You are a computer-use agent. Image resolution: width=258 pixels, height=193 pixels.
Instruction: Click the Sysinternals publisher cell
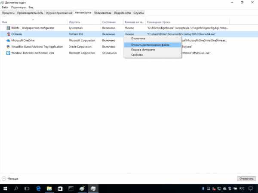pyautogui.click(x=76, y=28)
